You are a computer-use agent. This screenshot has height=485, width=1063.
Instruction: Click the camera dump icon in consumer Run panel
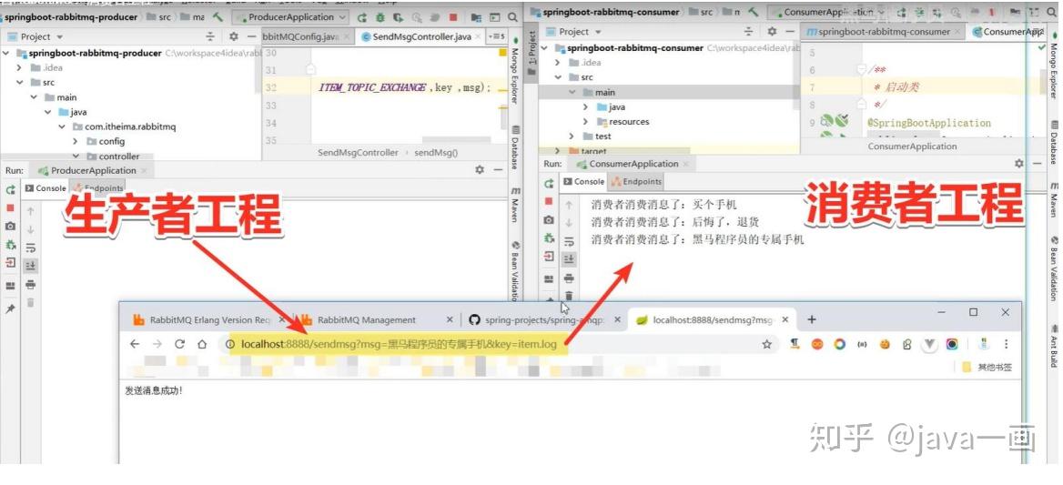click(x=549, y=220)
